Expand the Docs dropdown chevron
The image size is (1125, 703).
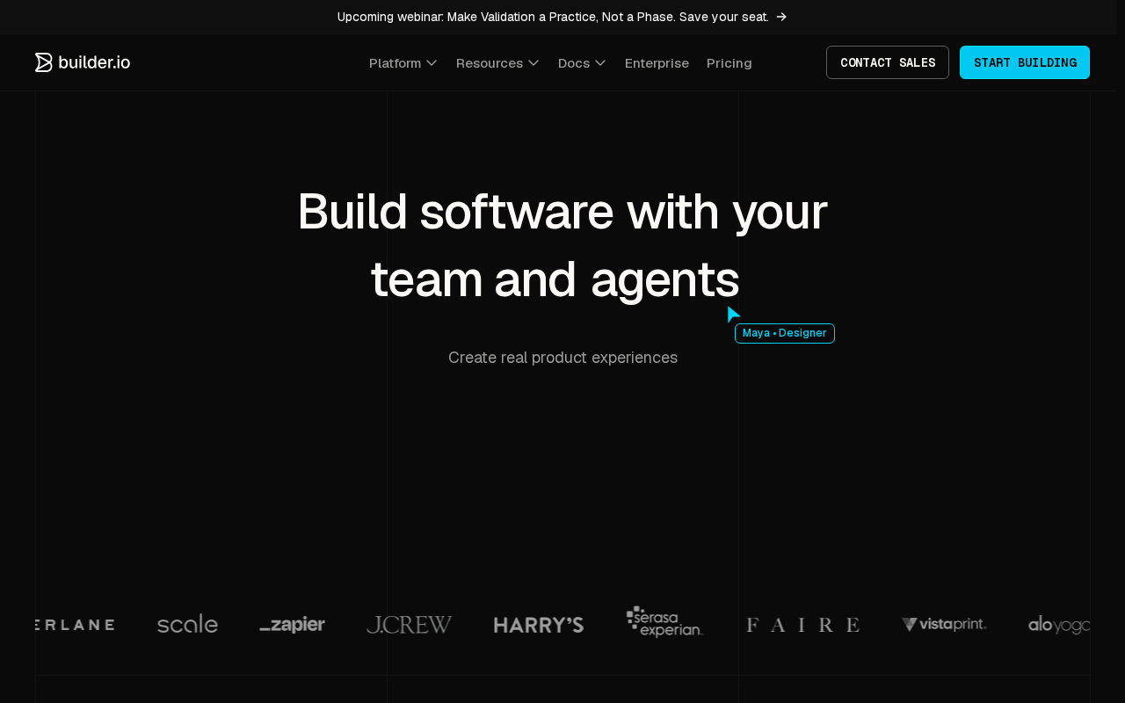[600, 63]
